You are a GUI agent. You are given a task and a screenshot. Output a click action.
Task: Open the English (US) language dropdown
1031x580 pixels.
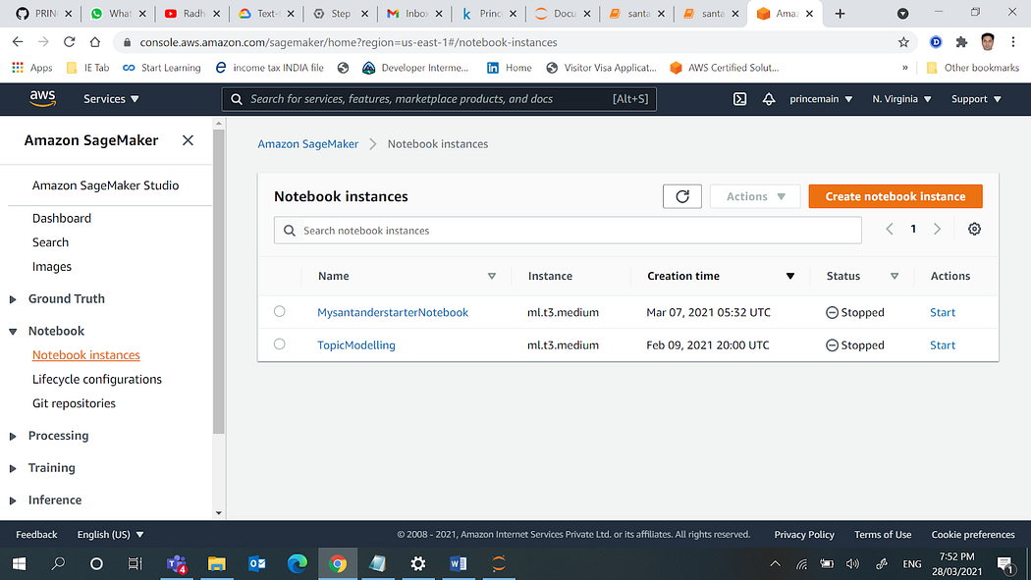click(110, 535)
